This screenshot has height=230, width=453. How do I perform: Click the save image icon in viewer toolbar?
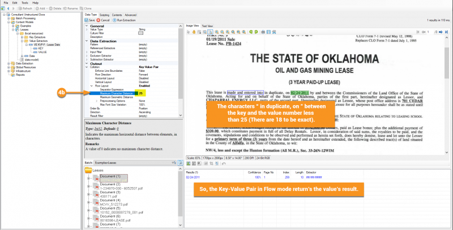(268, 32)
